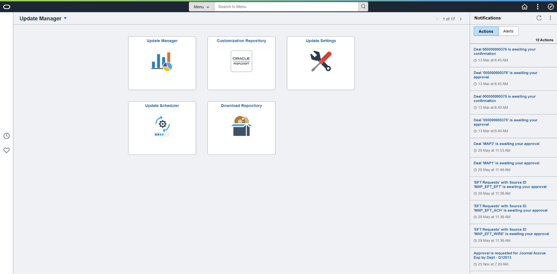Switch to the Alerts tab

coord(508,31)
